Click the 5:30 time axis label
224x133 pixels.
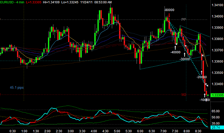point(128,131)
